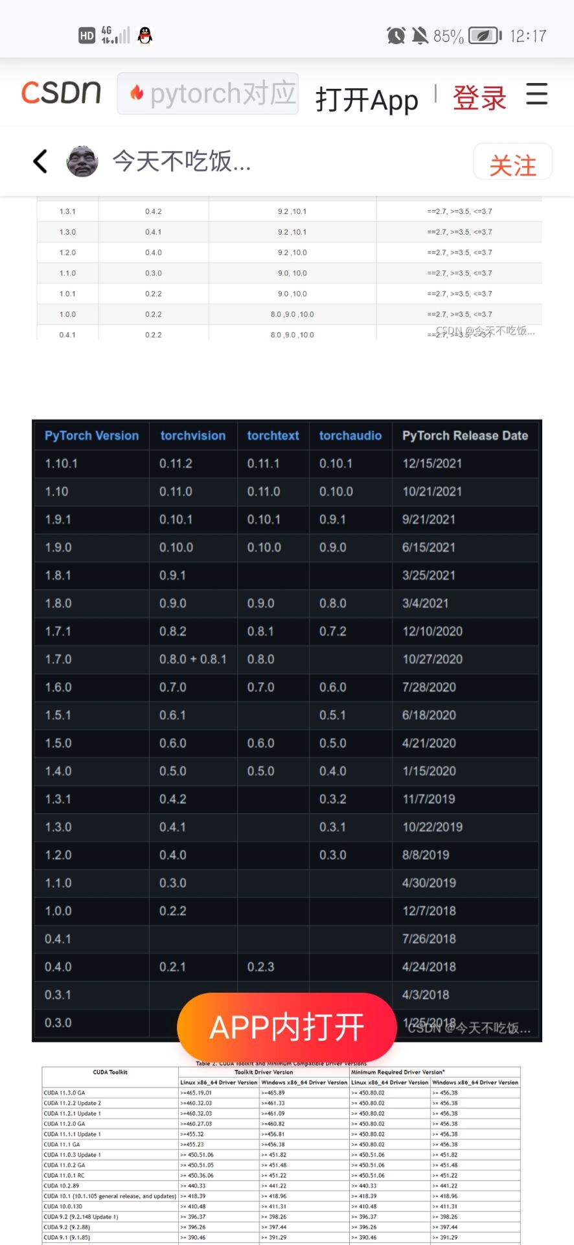The width and height of the screenshot is (574, 1245).
Task: Select the 8/8/2019 release date cell
Action: [426, 855]
